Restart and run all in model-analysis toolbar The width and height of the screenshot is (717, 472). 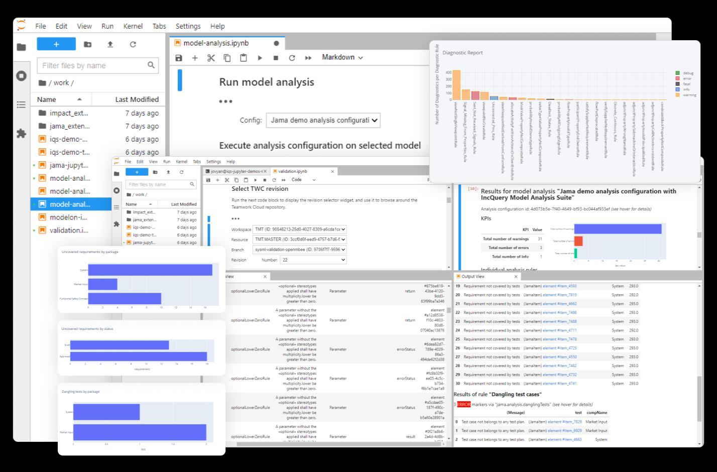point(308,58)
